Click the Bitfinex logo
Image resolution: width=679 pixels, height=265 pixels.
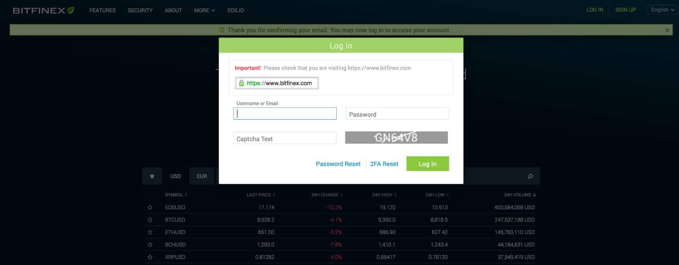(x=43, y=10)
